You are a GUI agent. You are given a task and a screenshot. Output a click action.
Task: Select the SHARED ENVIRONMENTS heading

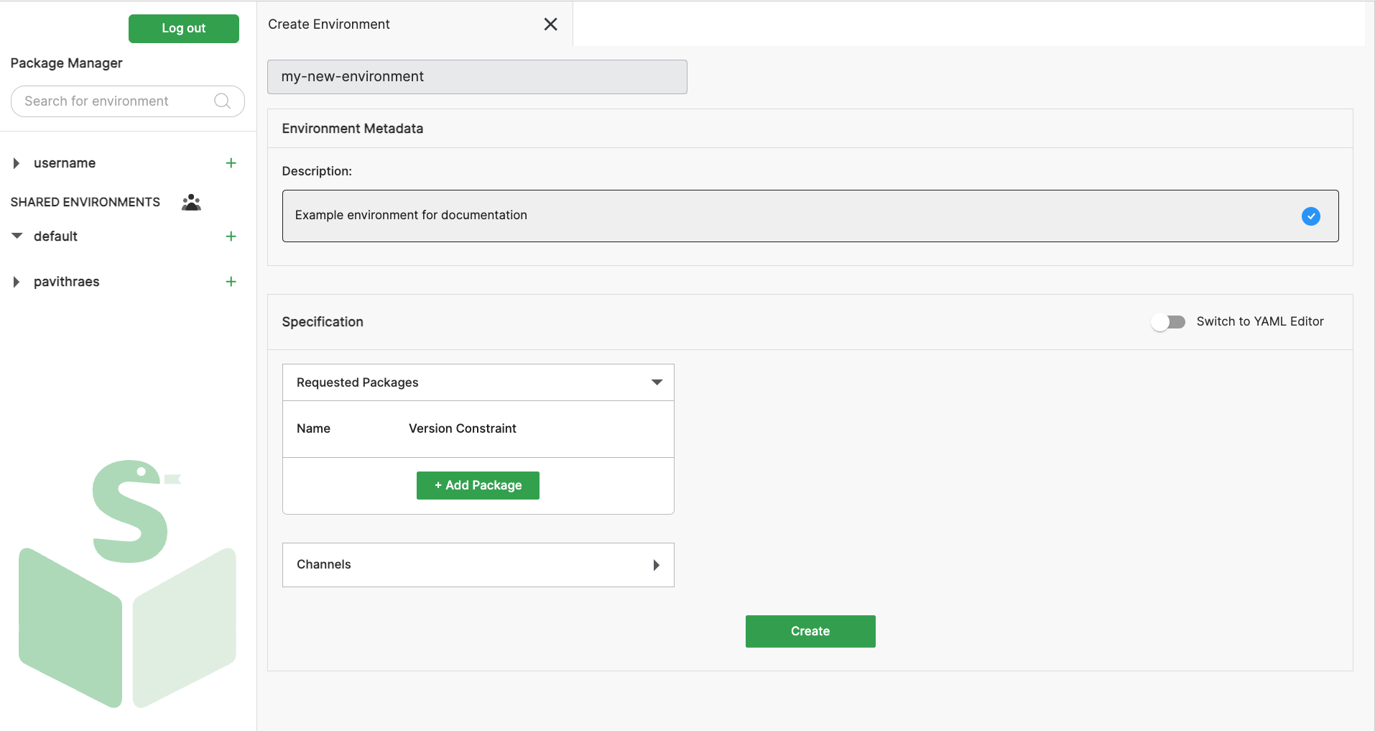click(x=85, y=202)
